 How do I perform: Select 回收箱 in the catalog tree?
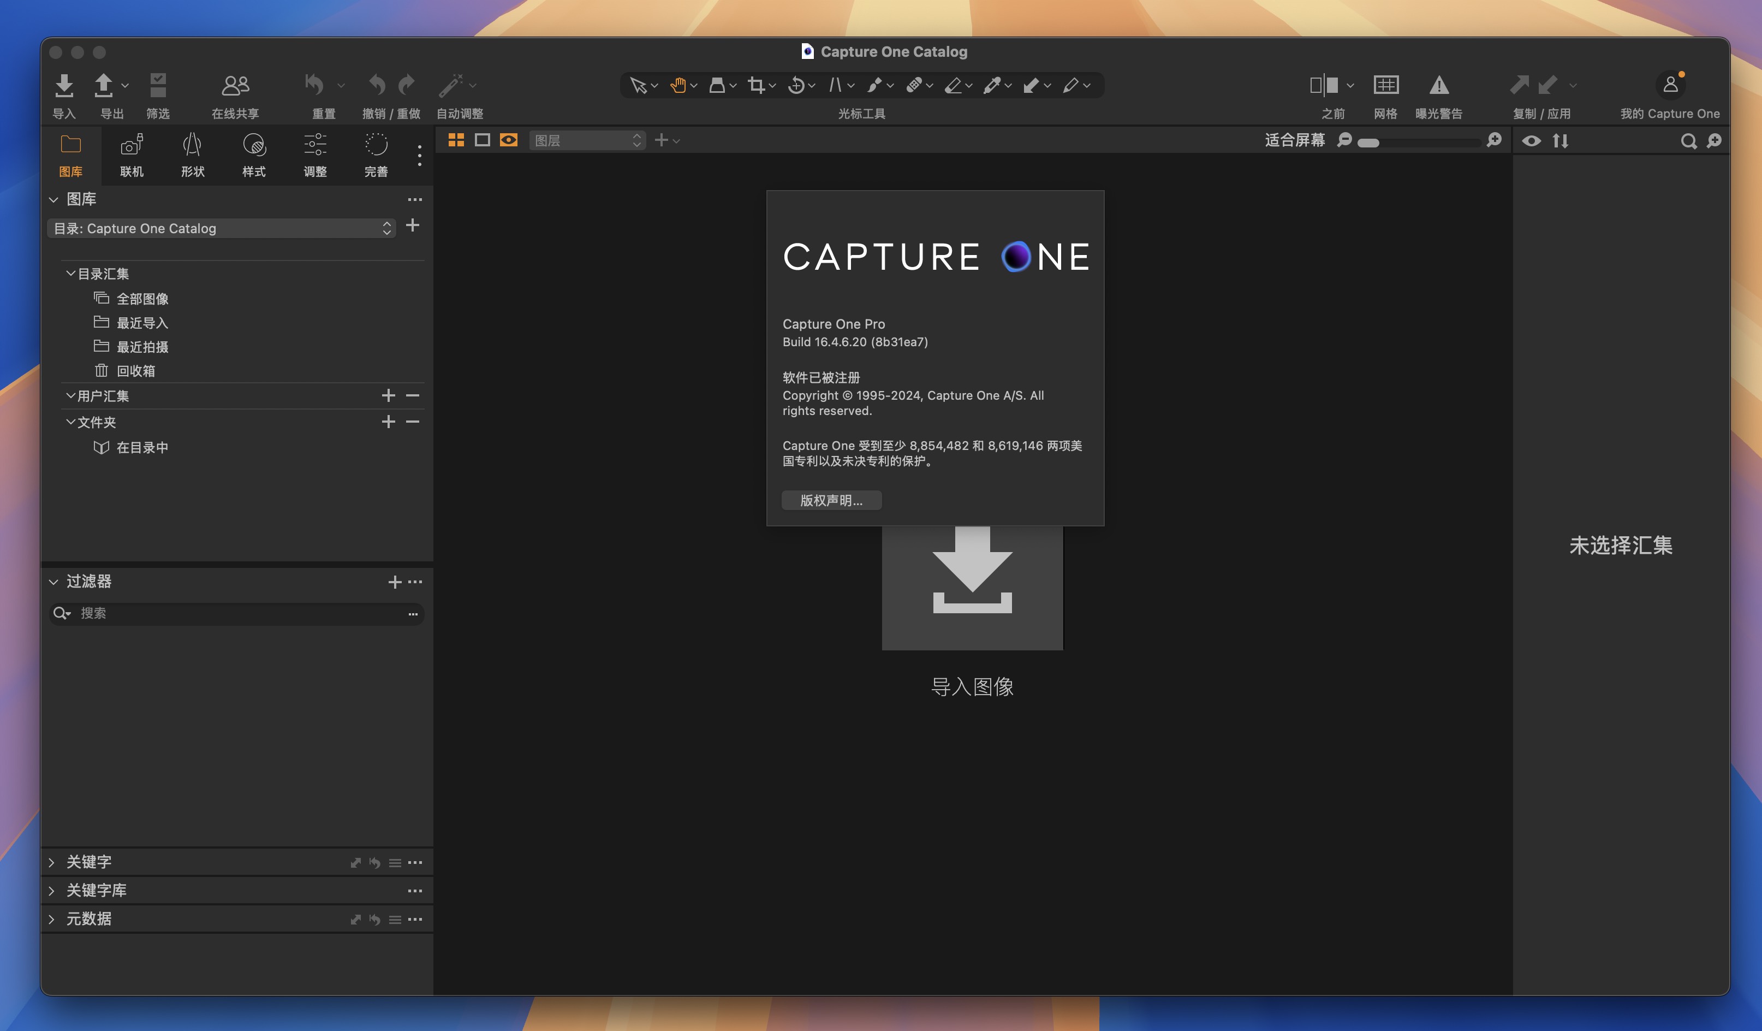pos(136,371)
